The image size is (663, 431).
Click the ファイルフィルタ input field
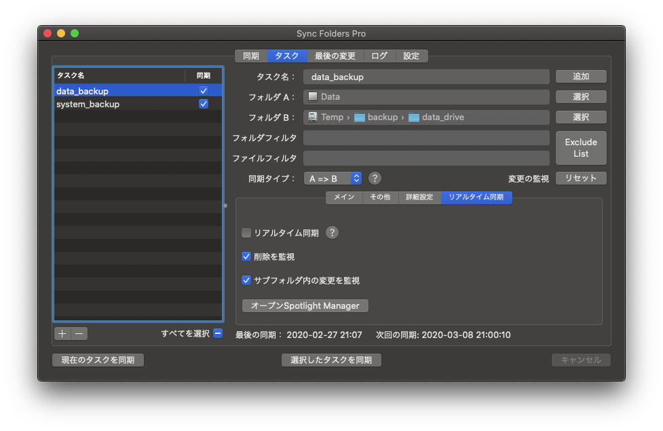[426, 158]
